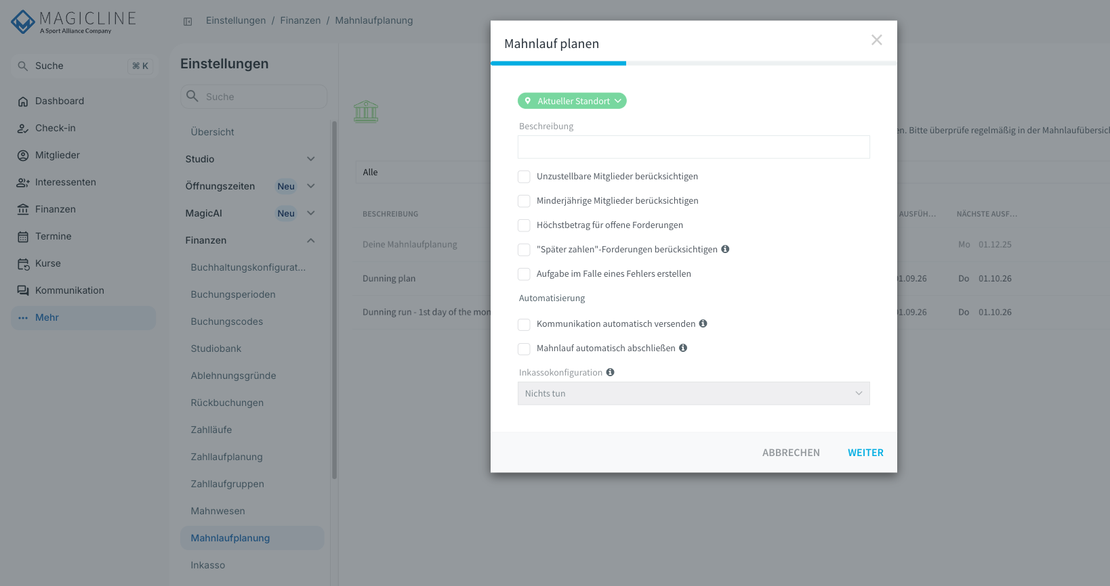Screen dimensions: 1110x586
Task: Click the Finanzen bank icon in sidebar
Action: point(23,210)
